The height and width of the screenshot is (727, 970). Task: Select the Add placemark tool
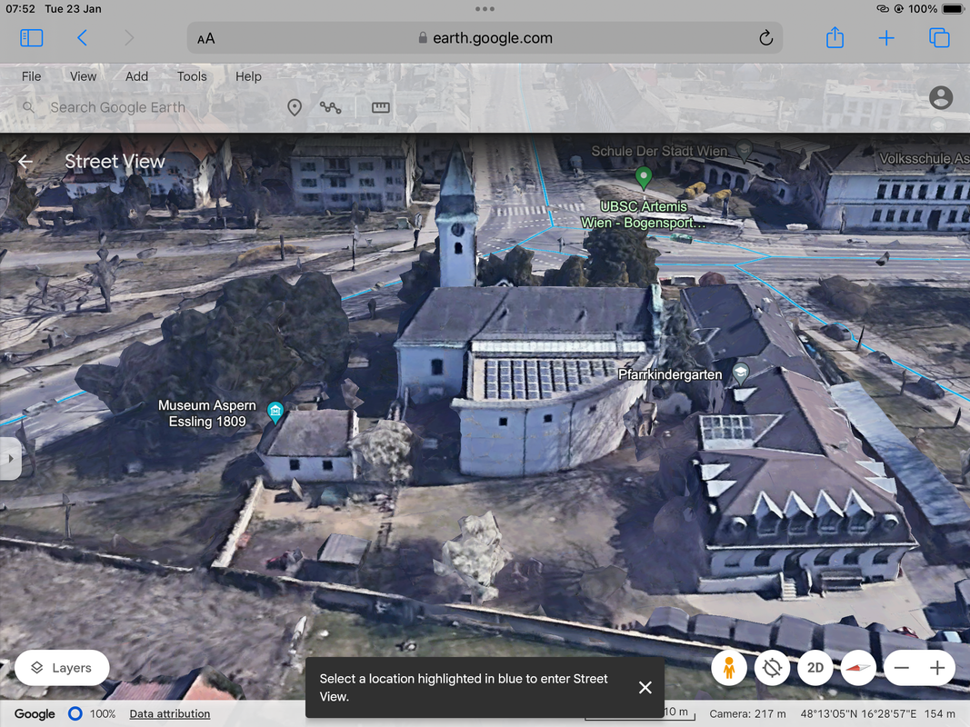295,107
